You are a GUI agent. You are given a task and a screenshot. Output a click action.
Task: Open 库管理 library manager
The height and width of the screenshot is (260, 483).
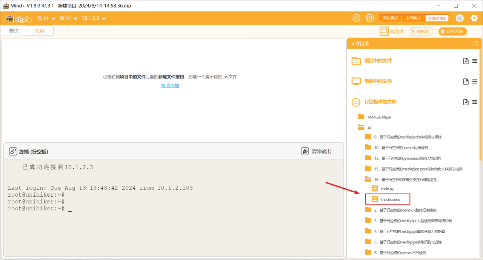(391, 31)
